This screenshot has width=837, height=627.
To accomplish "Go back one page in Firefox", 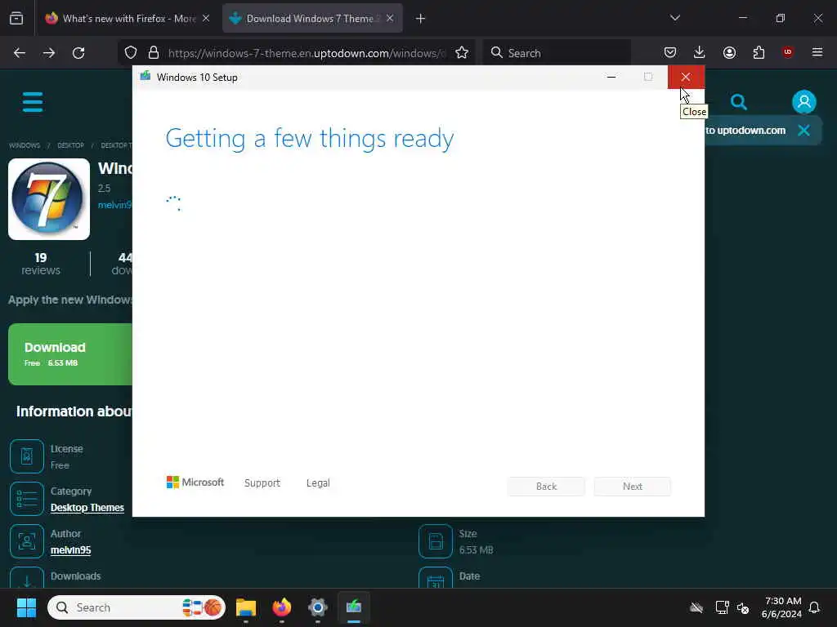I will pos(20,53).
